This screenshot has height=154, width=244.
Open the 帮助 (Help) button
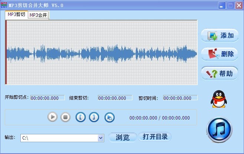tap(220, 73)
